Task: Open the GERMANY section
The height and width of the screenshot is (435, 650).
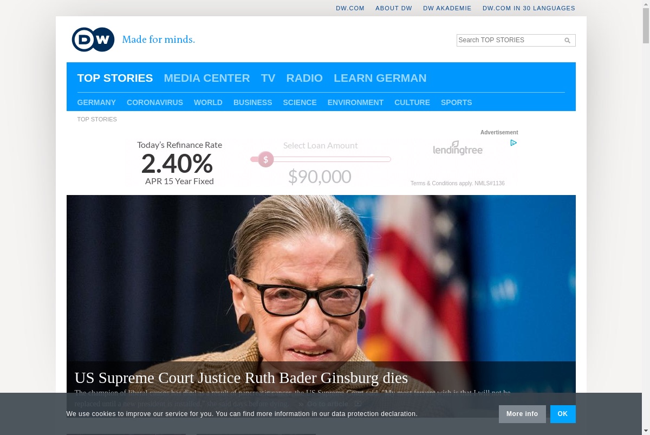Action: click(96, 102)
